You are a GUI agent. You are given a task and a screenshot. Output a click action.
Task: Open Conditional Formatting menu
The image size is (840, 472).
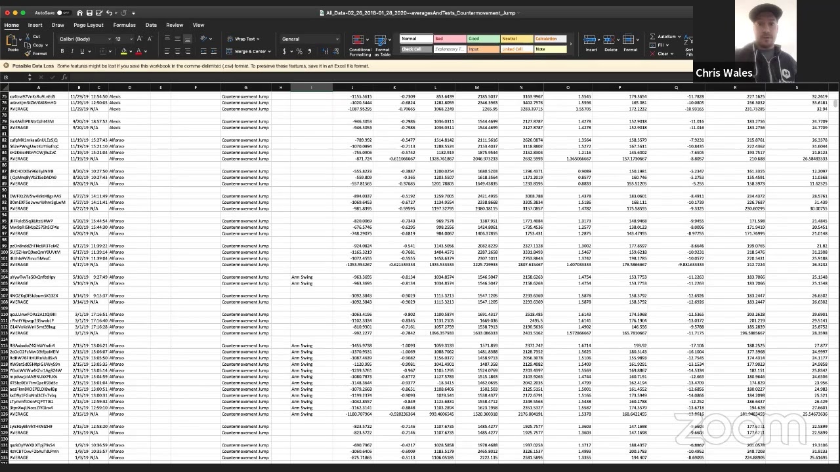click(360, 45)
